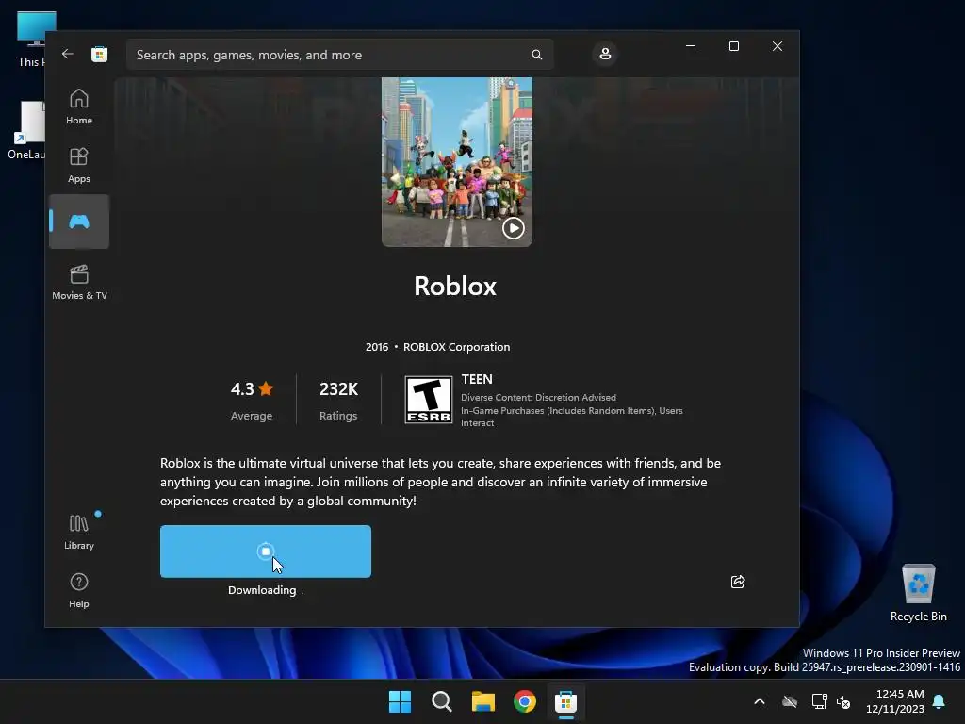
Task: Click Diverse Content: Discretion Advised text
Action: click(x=538, y=397)
